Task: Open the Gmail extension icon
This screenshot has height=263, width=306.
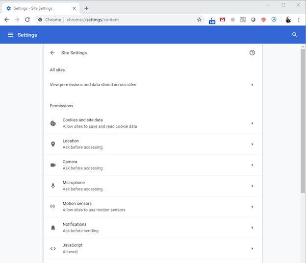Action: click(222, 20)
